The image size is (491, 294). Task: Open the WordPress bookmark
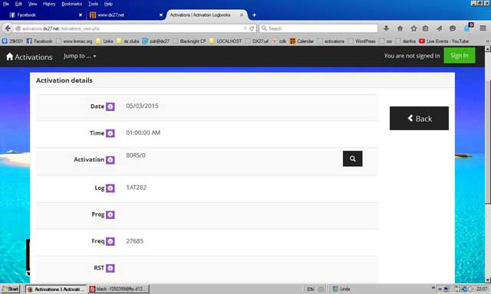361,41
